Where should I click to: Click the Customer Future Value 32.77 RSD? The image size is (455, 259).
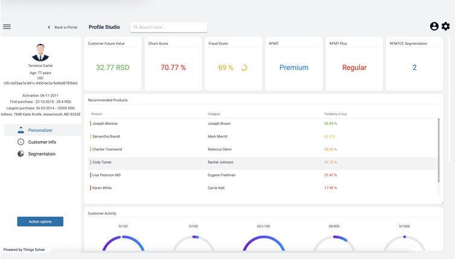(113, 68)
